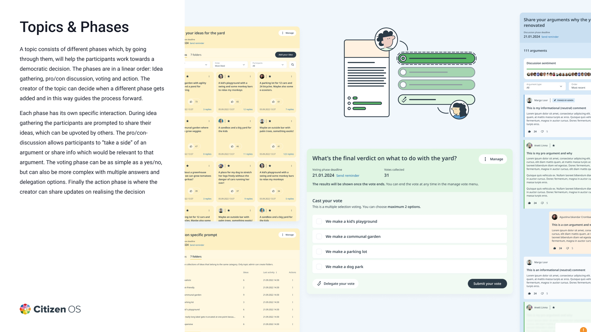
Task: Open Manage menu on the voting panel
Action: [x=493, y=159]
